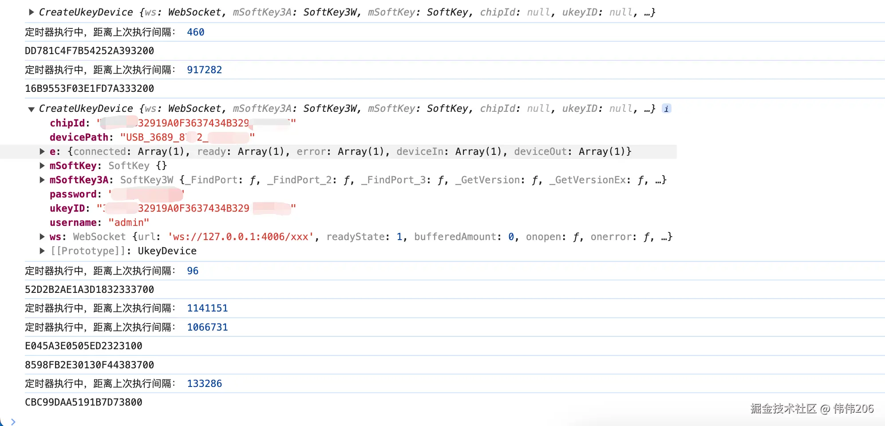
Task: Expand the mSoftKey3A property
Action: [42, 180]
